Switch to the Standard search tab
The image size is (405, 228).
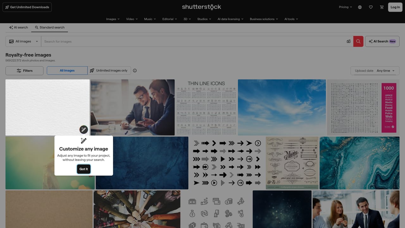tap(50, 28)
